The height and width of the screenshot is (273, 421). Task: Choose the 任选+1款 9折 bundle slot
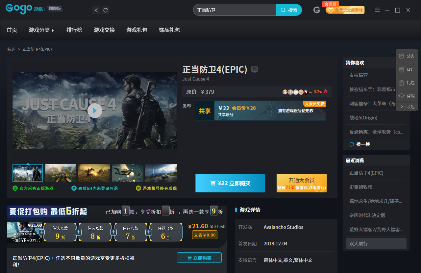coord(60,232)
